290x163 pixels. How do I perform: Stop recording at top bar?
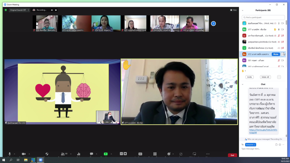click(56, 10)
